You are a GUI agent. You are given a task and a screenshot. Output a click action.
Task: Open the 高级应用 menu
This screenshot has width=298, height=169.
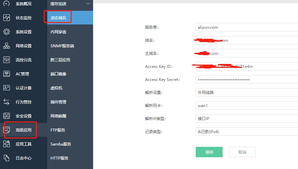point(24,130)
